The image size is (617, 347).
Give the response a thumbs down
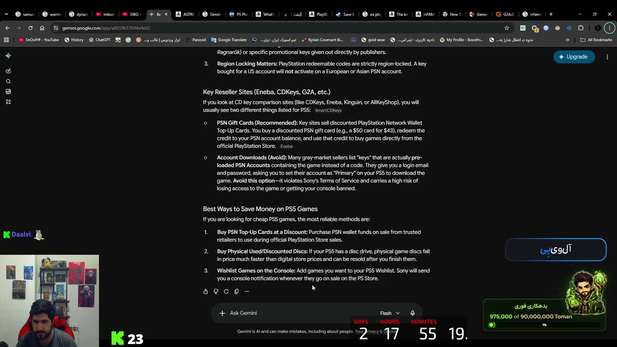pos(216,292)
